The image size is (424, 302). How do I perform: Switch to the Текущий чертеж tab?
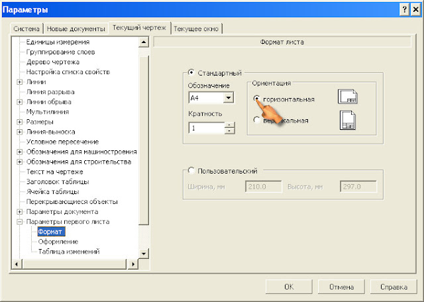[139, 28]
